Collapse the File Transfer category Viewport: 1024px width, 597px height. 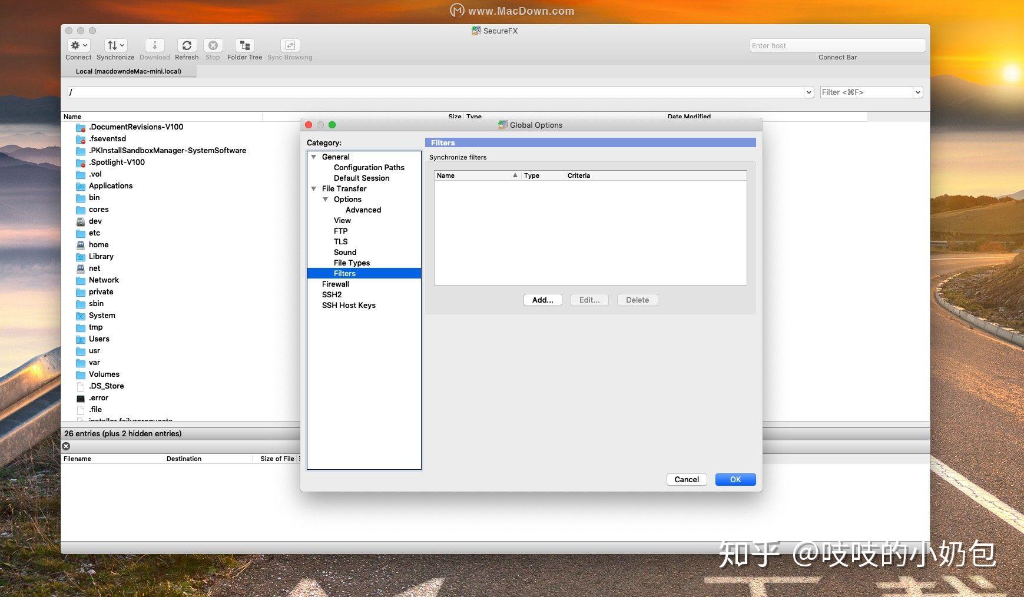pos(314,188)
